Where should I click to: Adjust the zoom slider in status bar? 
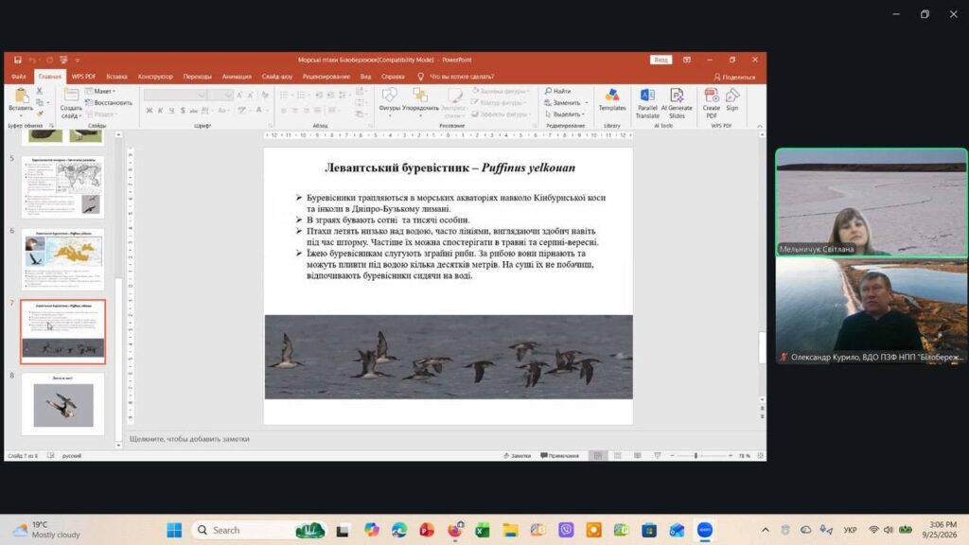click(696, 455)
